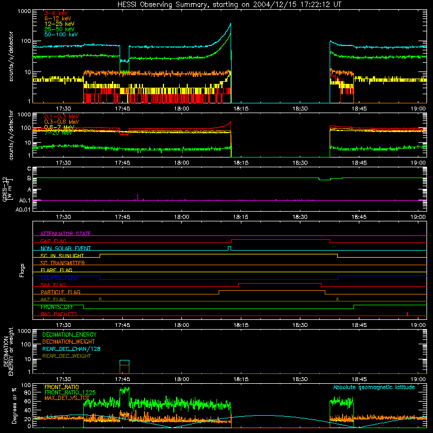The image size is (433, 433).
Task: Click the 0.1-0.3 MeV legend label
Action: 62,116
